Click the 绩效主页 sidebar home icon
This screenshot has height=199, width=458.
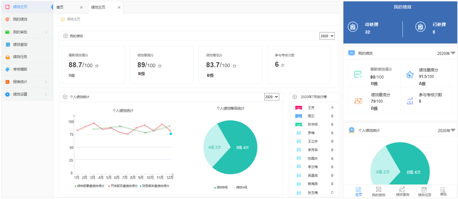[x=7, y=7]
